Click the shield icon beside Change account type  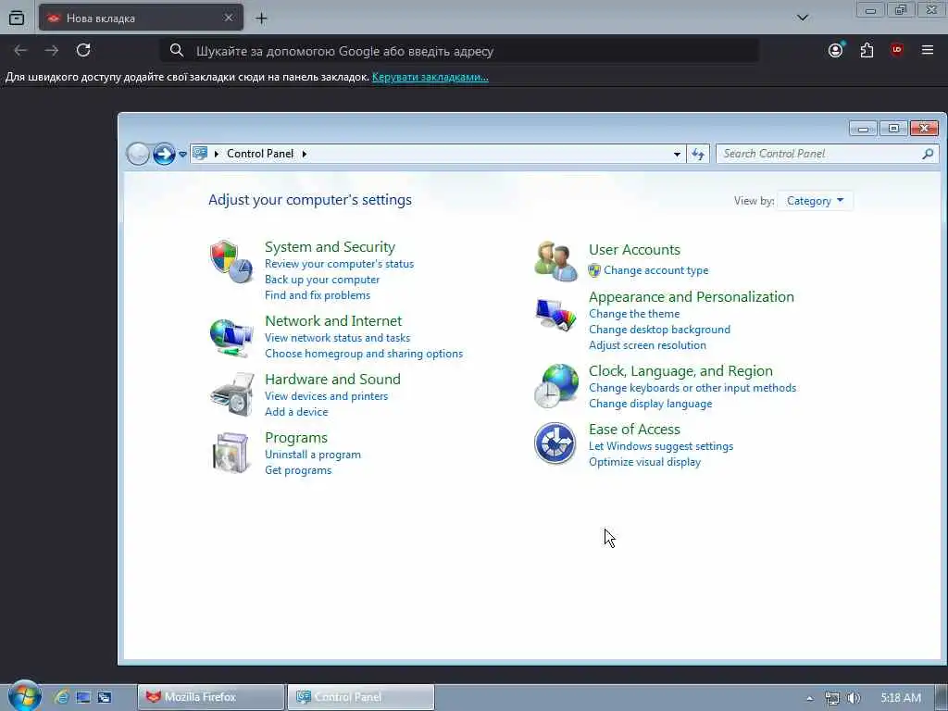coord(594,270)
